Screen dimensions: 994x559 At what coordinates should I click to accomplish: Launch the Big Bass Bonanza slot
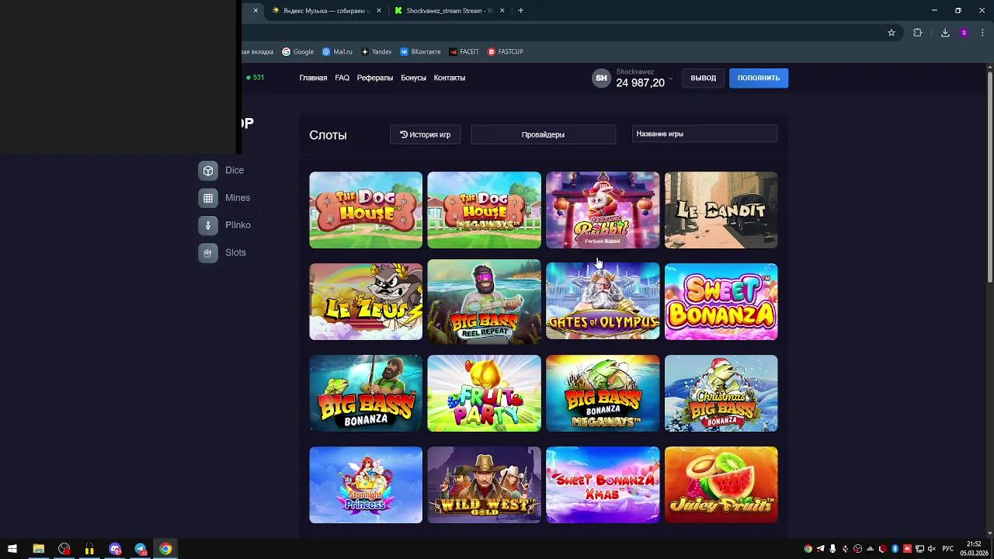(366, 393)
